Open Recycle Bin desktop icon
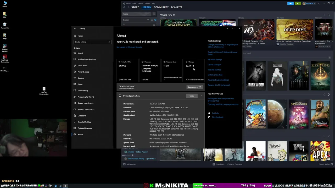The width and height of the screenshot is (335, 188). click(5, 26)
